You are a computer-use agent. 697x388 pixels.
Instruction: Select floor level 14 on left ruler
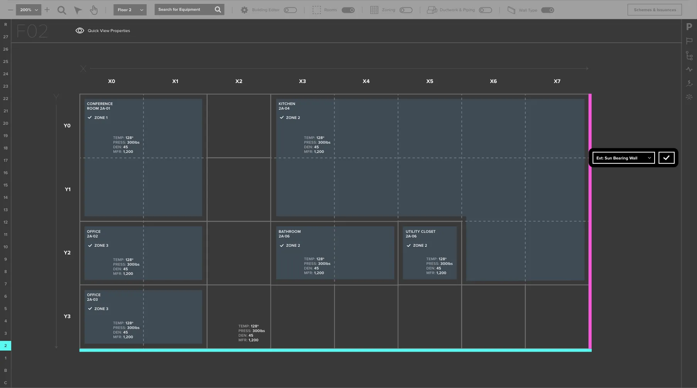5,197
